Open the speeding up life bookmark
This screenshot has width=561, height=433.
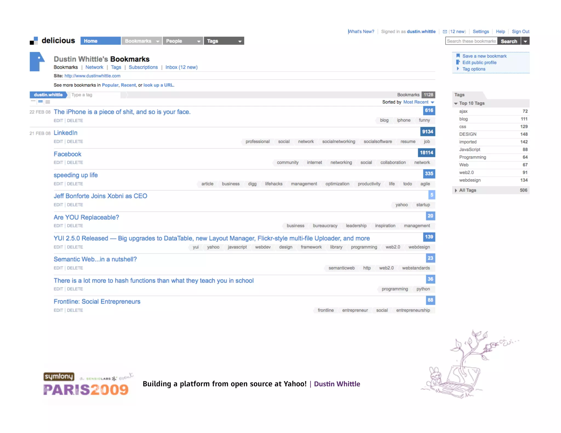(76, 175)
